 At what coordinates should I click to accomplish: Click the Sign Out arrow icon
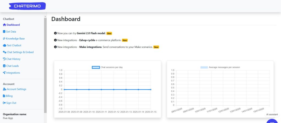tap(4, 103)
